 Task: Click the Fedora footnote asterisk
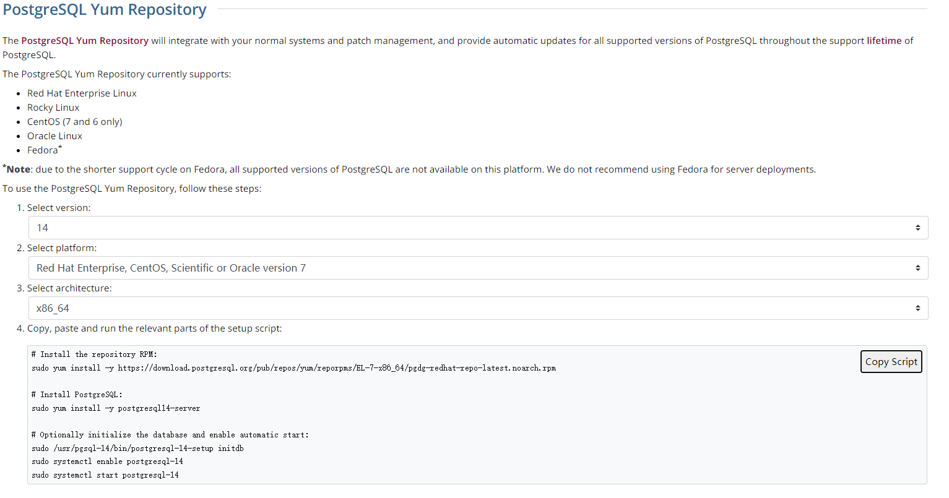(x=60, y=146)
